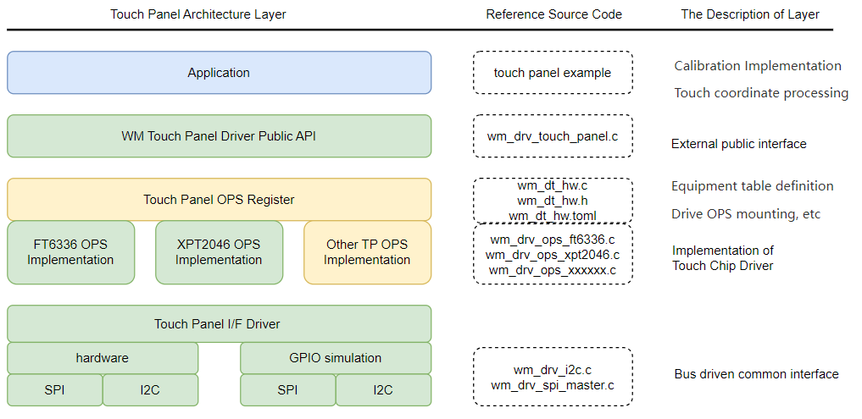Select the XPT2046 OPS Implementation box
This screenshot has width=862, height=419.
pos(219,252)
